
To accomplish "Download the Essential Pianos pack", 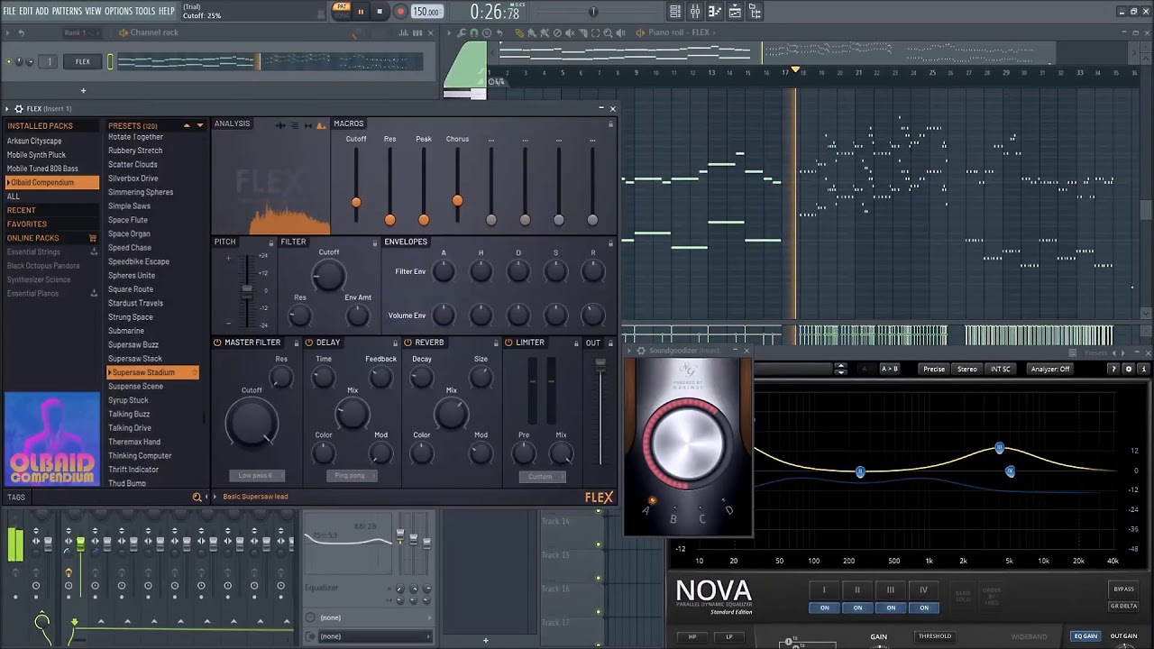I will coord(94,294).
